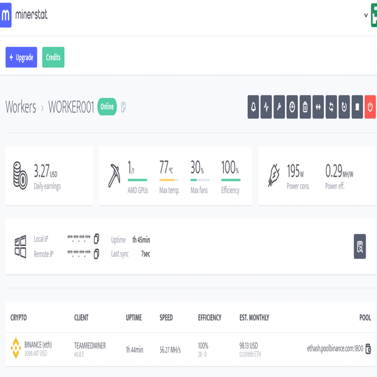Click the Windows OS icon
Screen dimensions: 377x377
point(21,247)
